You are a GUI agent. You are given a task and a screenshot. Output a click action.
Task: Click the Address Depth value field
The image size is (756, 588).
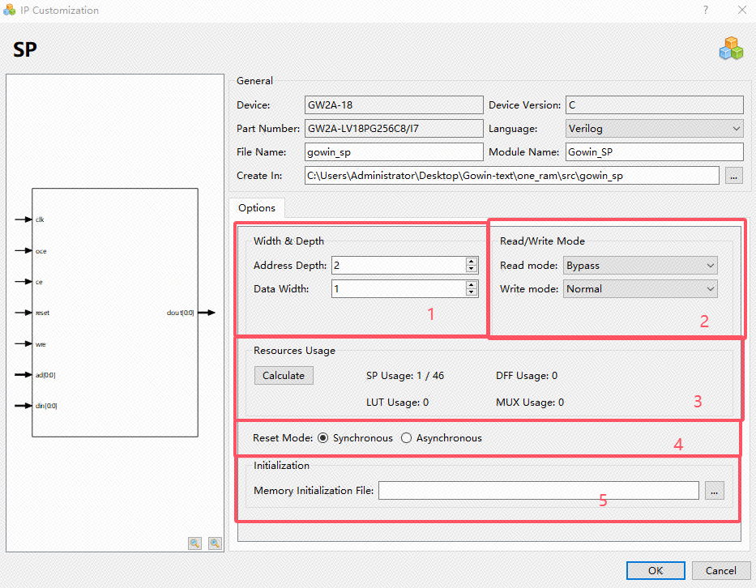tap(399, 266)
